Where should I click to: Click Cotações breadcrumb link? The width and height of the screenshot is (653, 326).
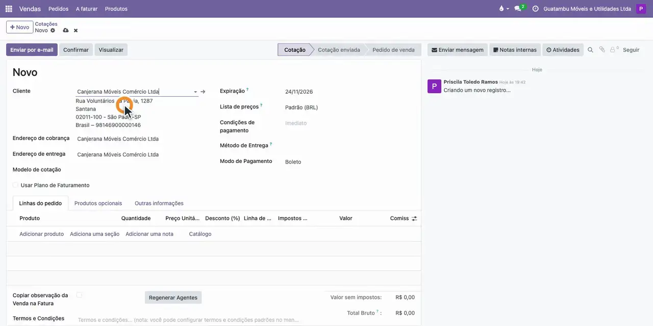[x=46, y=24]
